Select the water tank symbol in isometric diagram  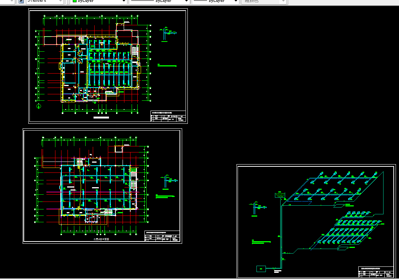coord(280,195)
